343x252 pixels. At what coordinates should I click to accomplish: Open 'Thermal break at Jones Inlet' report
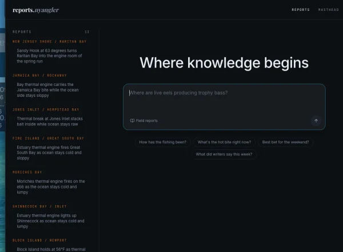click(50, 121)
